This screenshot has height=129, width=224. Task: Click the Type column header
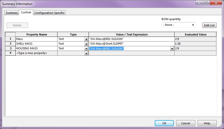(73, 34)
